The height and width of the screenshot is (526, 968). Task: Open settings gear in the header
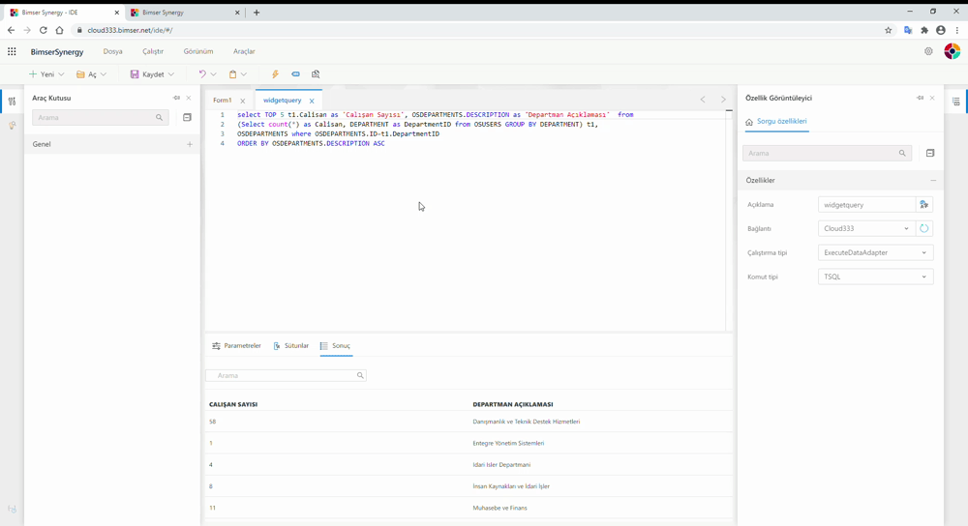(x=928, y=51)
